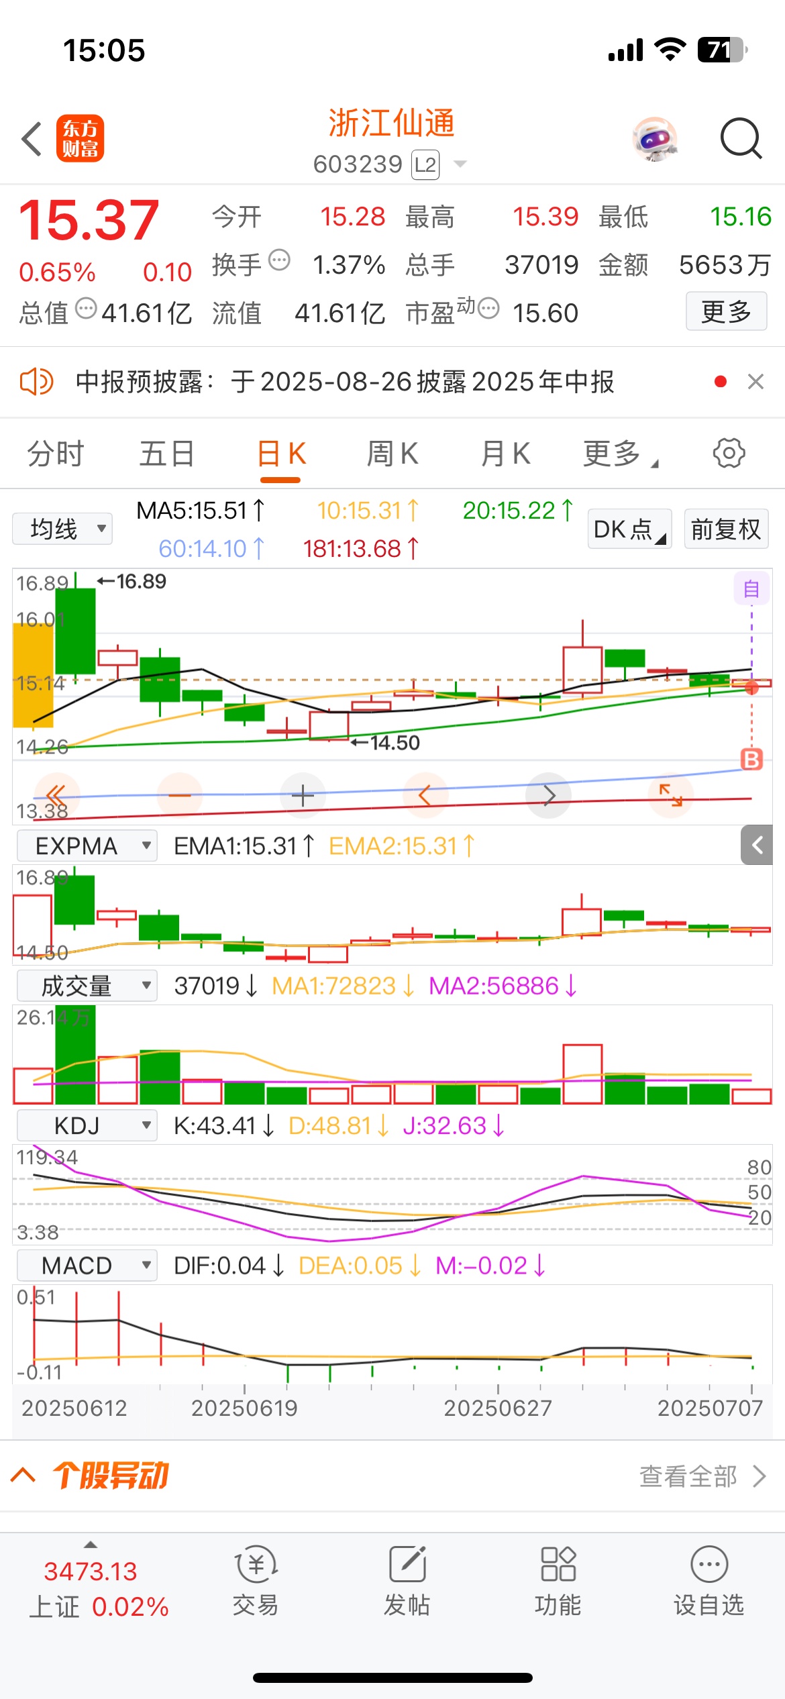Expand chart to fullscreen icon
This screenshot has width=785, height=1699.
[671, 796]
